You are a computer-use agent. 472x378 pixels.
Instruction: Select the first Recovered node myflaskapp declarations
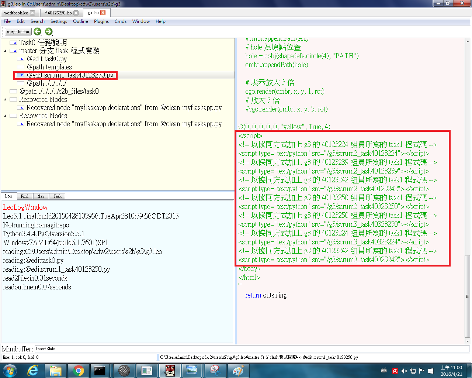click(124, 108)
